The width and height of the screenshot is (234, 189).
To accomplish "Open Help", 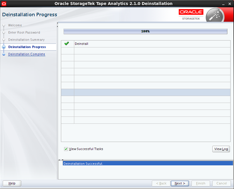I will tap(12, 183).
